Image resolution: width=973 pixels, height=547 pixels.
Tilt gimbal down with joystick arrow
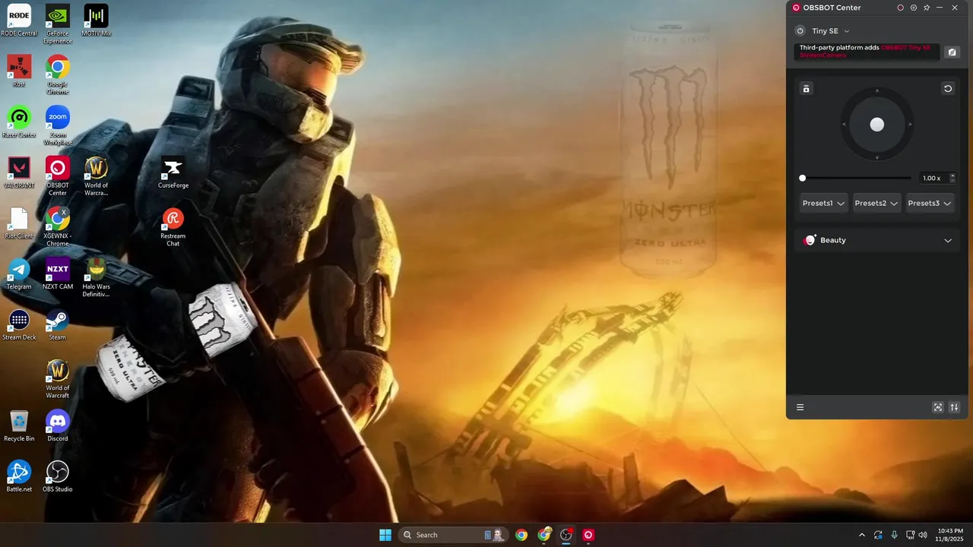pos(877,157)
